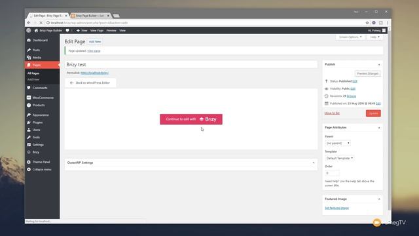
Task: Click the permalink URL link
Action: (94, 73)
